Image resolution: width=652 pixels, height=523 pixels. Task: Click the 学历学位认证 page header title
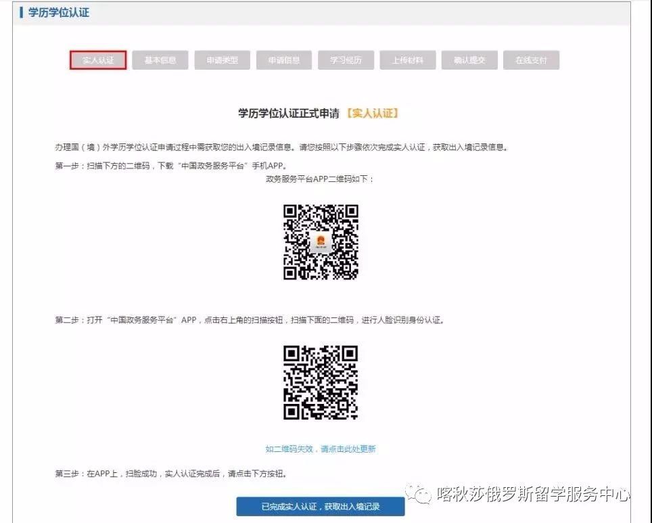pyautogui.click(x=59, y=12)
